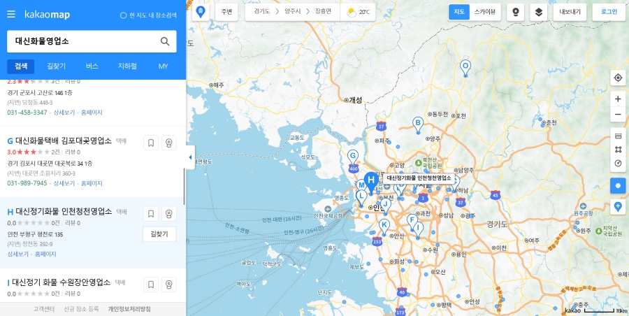Select the 버스 tab
The width and height of the screenshot is (629, 316).
pyautogui.click(x=92, y=66)
